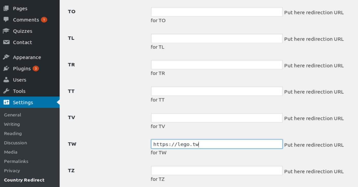Go to Reading settings
This screenshot has height=187, width=358.
pyautogui.click(x=13, y=133)
